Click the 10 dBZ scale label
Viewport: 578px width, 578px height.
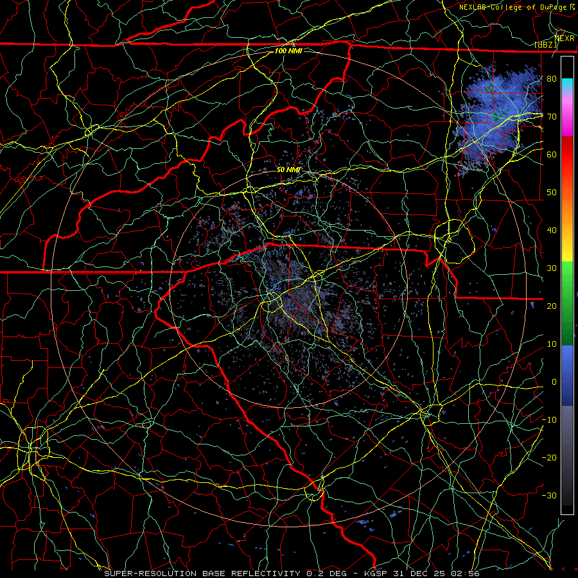point(552,344)
